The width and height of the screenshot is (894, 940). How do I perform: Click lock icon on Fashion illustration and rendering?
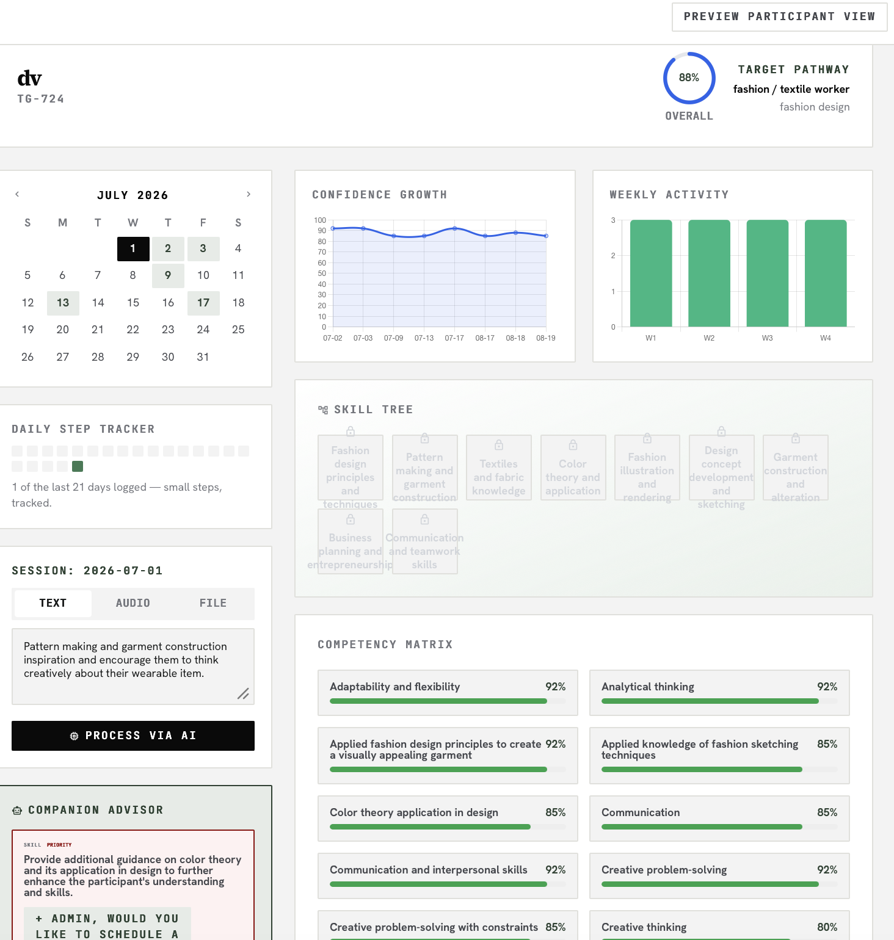coord(647,438)
